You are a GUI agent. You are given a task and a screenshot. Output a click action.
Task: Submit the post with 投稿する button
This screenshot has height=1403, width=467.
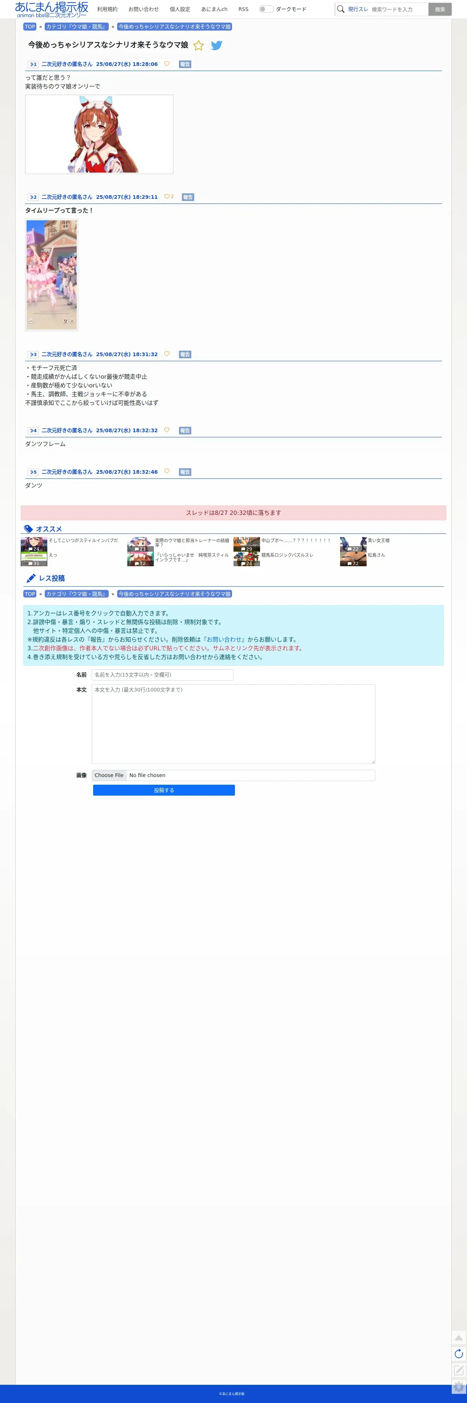pos(164,790)
